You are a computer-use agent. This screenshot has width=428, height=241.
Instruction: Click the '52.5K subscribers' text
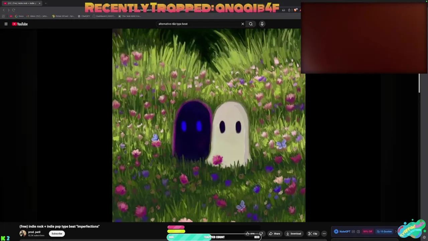(36, 236)
